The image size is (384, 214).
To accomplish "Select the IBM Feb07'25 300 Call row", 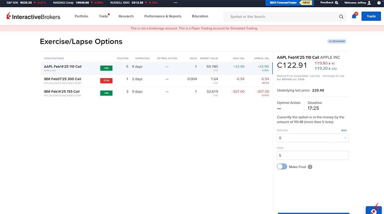I will point(156,80).
